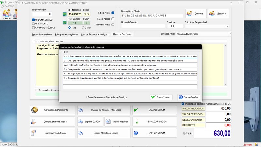Image resolution: width=261 pixels, height=147 pixels.
Task: Click the DESCONTO value field
Action: pos(218,125)
